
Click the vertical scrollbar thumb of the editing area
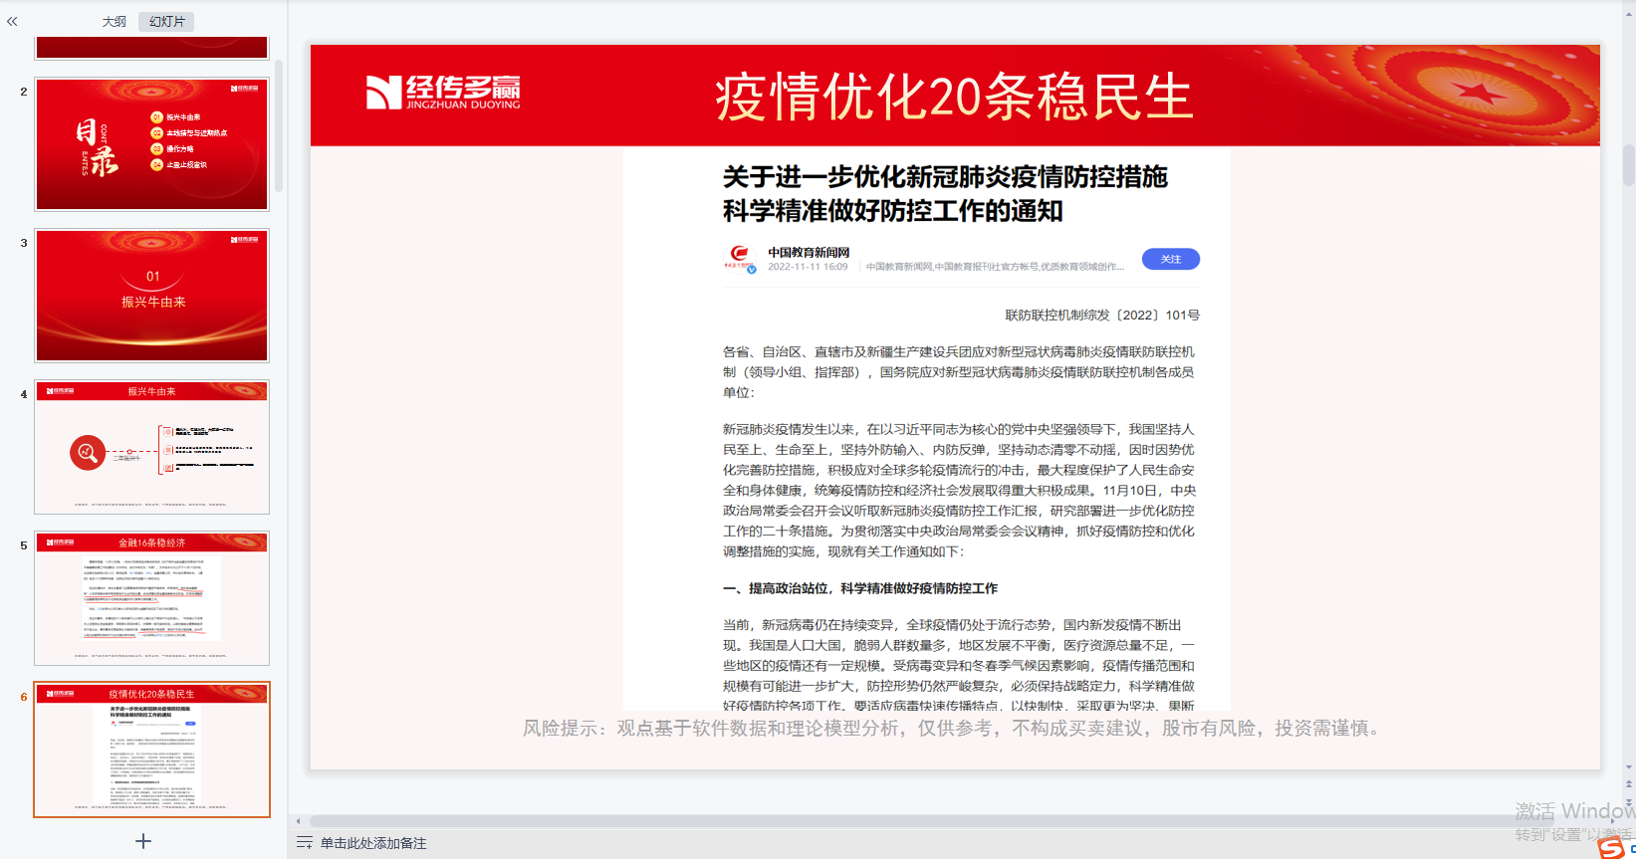pyautogui.click(x=1629, y=164)
